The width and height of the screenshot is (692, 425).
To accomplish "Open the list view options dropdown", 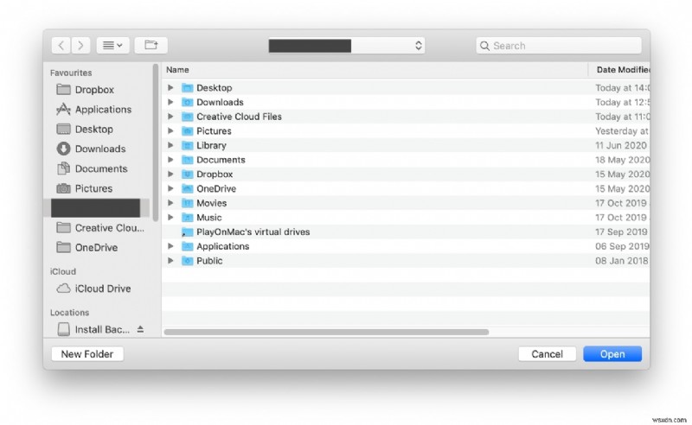I will pyautogui.click(x=112, y=45).
